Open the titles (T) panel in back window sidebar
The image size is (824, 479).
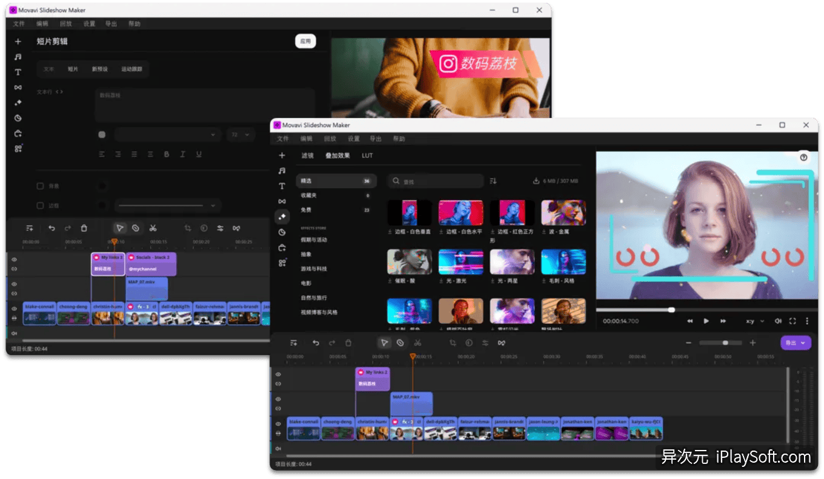pos(18,72)
